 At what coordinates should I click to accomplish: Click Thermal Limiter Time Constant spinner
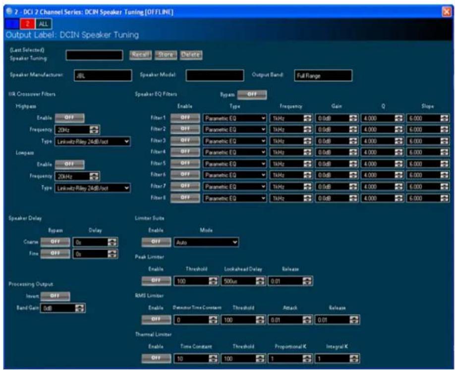pyautogui.click(x=213, y=359)
